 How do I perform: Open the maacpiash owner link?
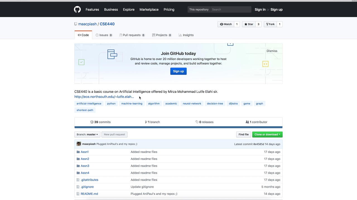point(87,24)
